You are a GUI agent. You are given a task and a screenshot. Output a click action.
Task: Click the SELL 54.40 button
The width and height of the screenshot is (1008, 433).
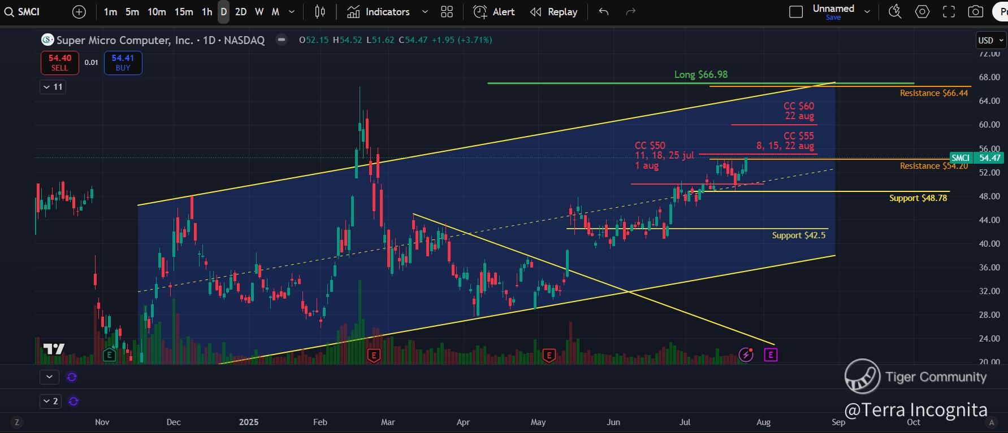pos(59,63)
